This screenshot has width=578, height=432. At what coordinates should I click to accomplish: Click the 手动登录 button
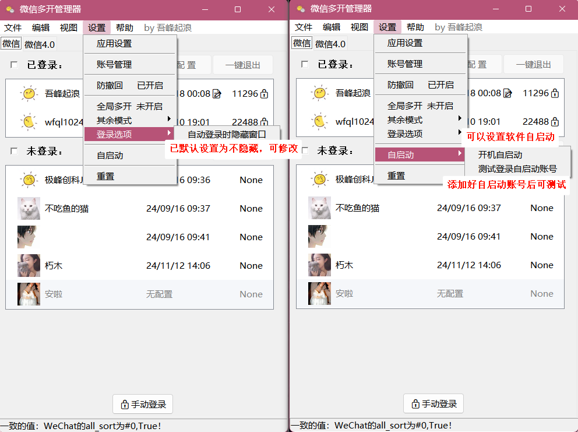pyautogui.click(x=143, y=403)
